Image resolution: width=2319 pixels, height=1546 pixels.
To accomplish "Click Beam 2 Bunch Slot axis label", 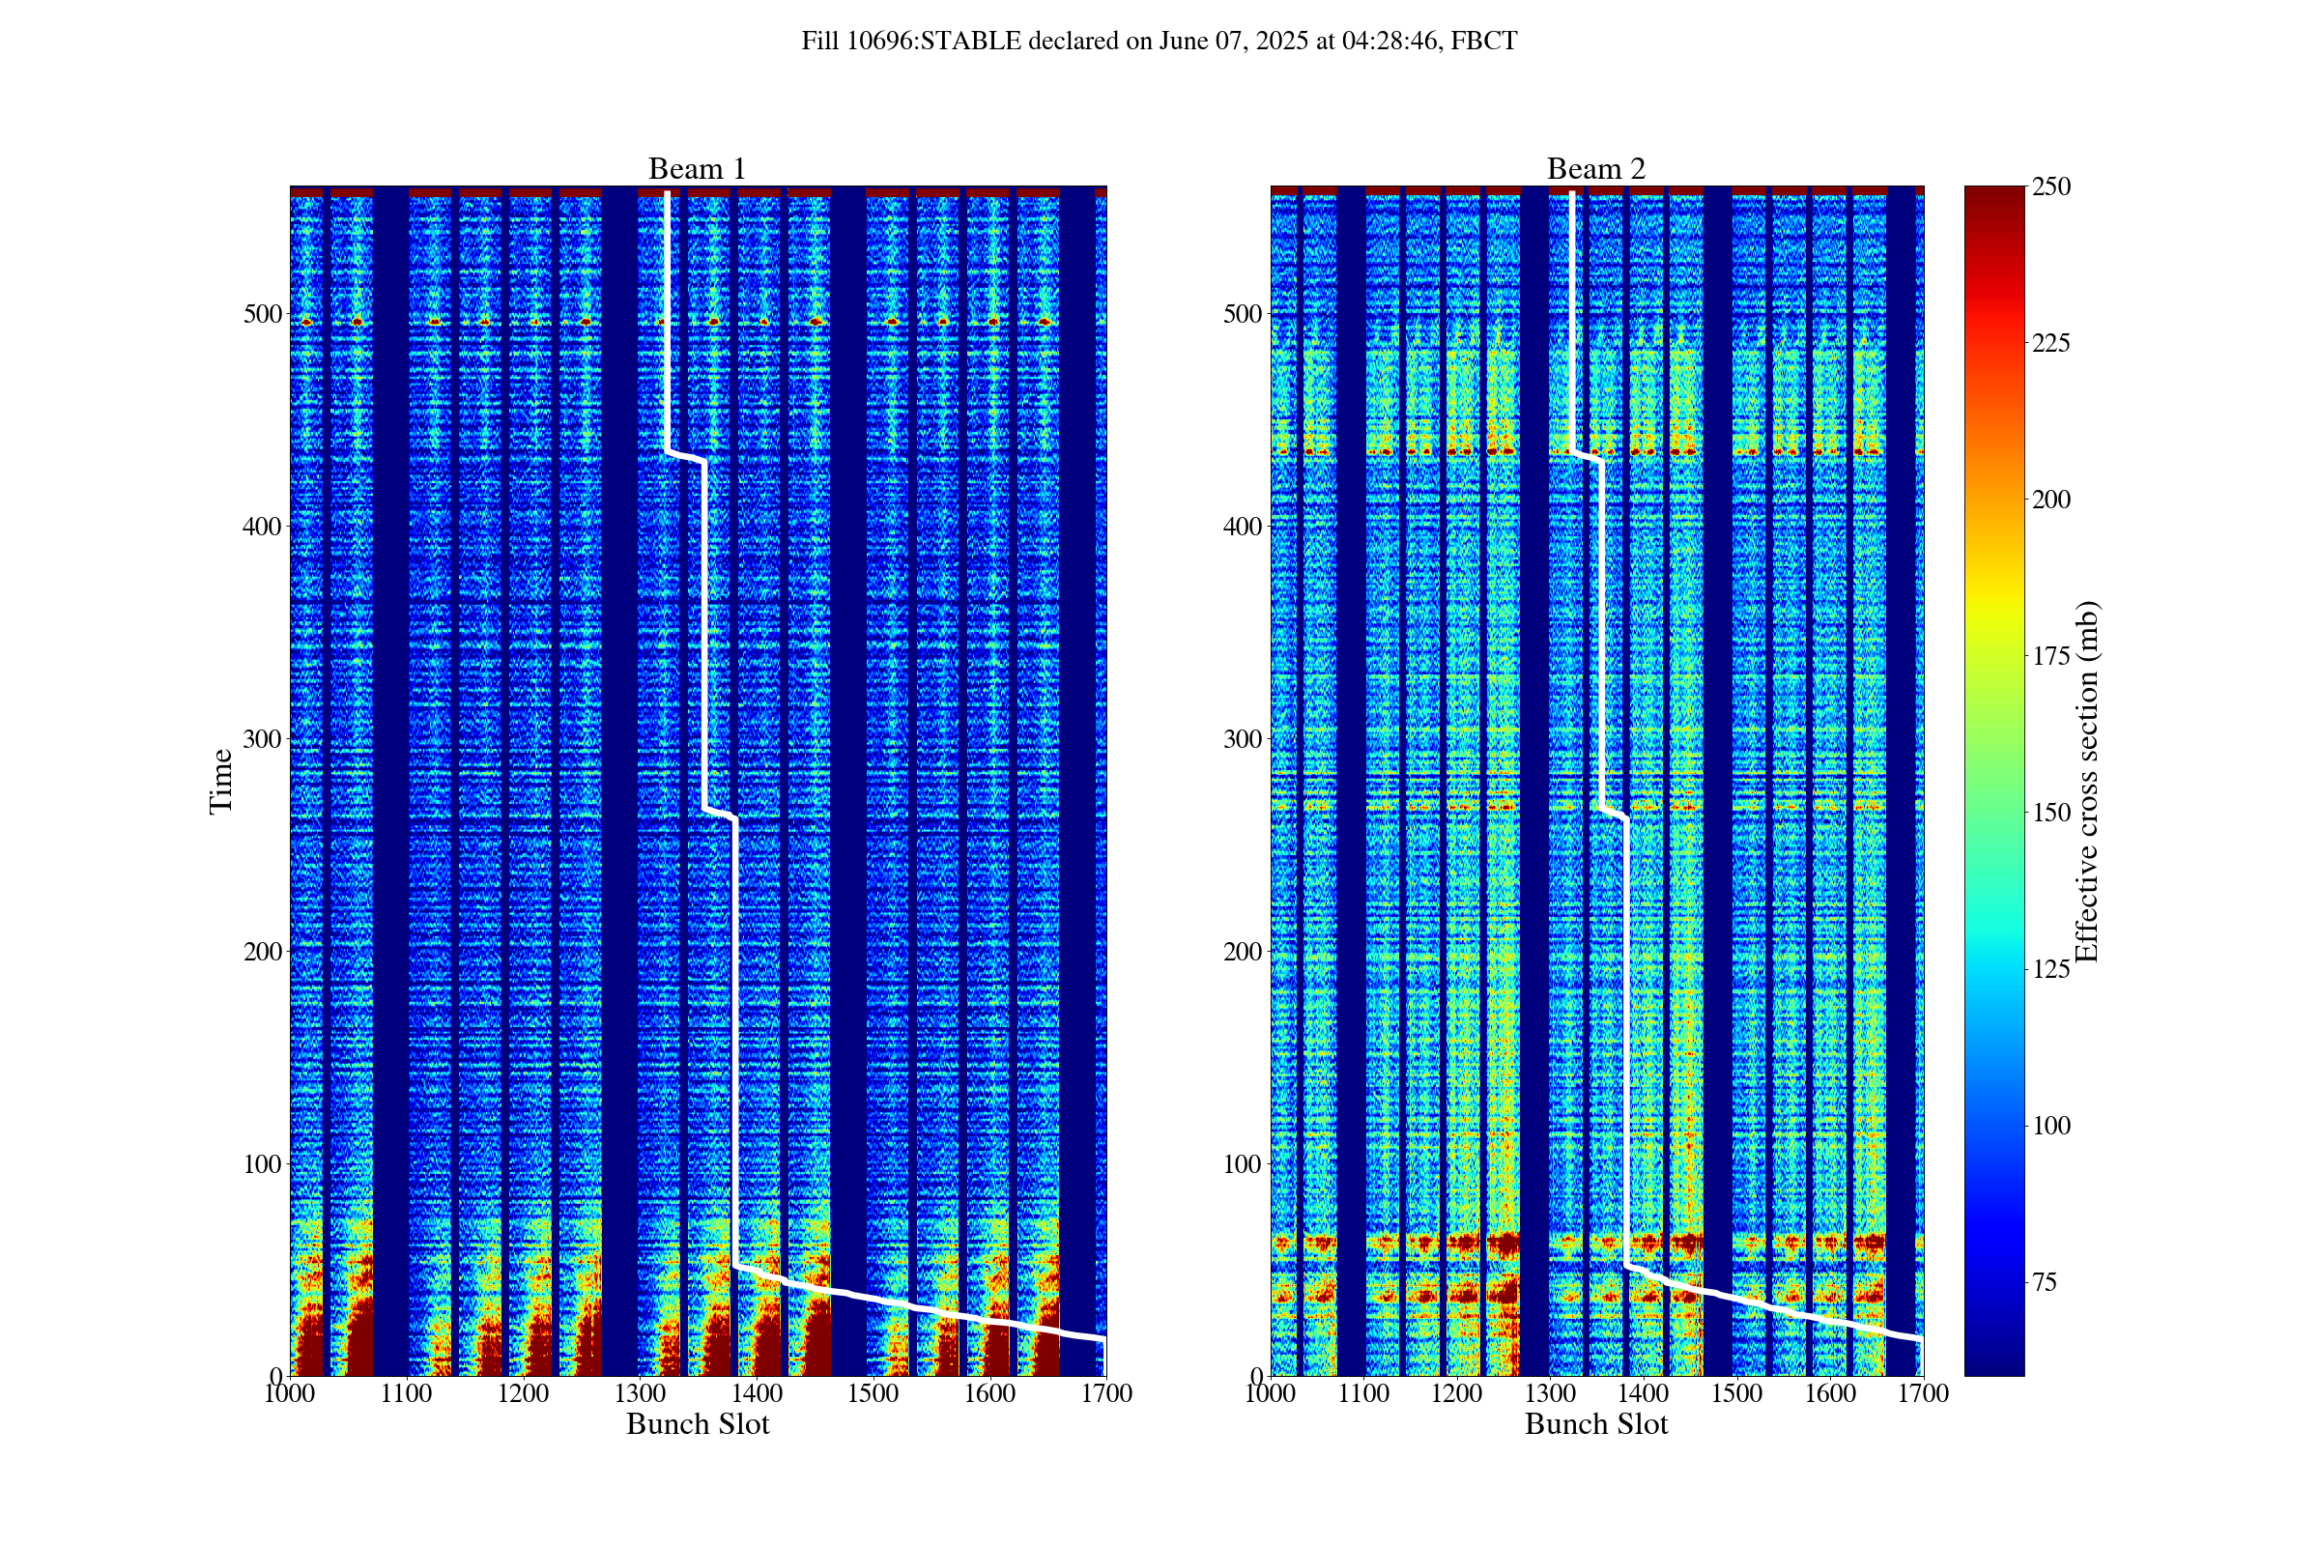I will (1595, 1423).
